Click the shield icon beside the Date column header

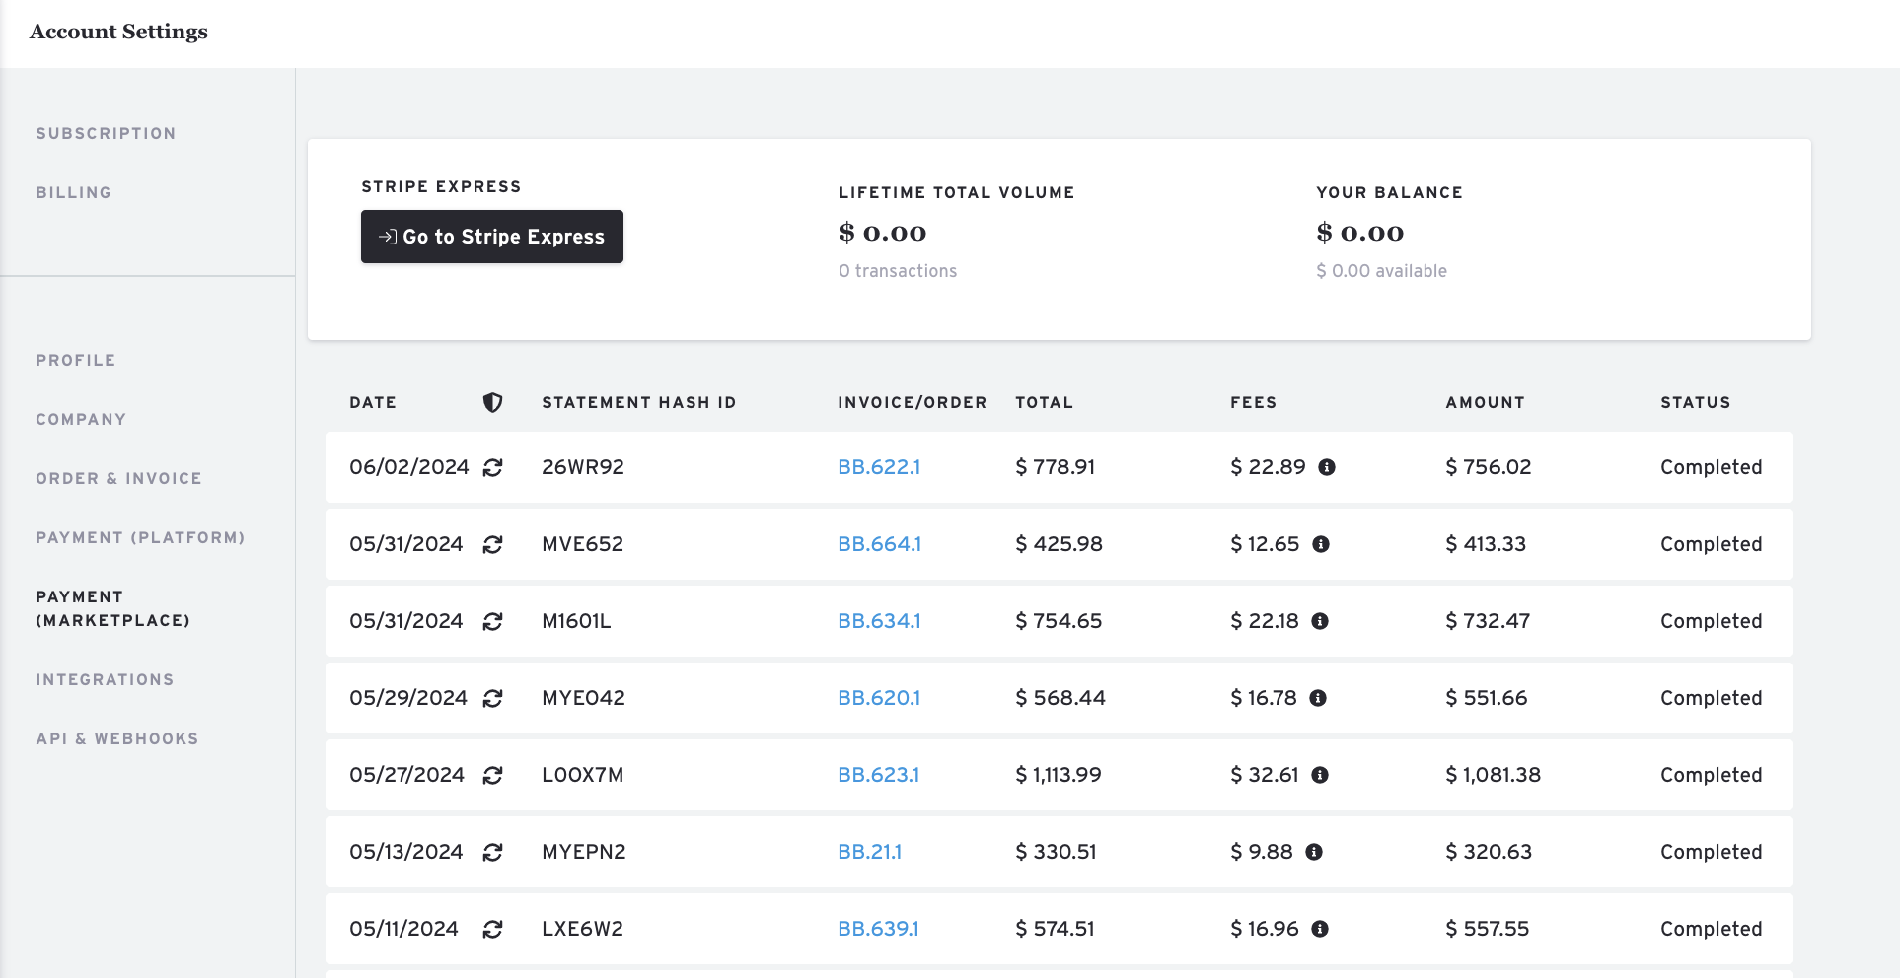click(x=492, y=402)
